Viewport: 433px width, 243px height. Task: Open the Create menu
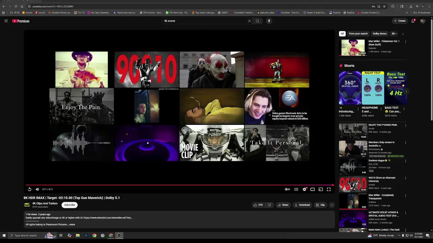pyautogui.click(x=400, y=21)
